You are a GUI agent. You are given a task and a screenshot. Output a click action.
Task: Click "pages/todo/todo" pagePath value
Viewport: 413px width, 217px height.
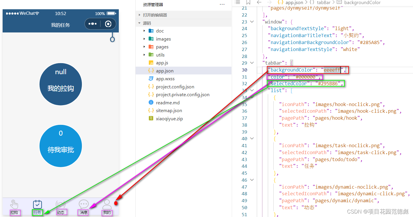[336, 159]
